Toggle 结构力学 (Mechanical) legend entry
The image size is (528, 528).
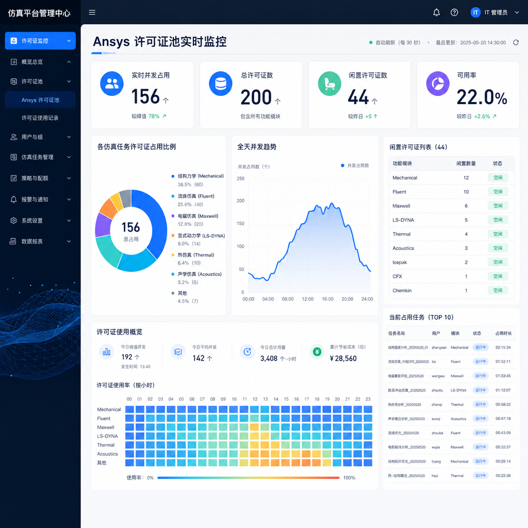(197, 176)
